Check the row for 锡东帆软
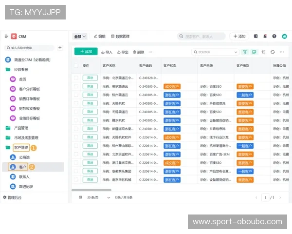The height and width of the screenshot is (234, 292). point(76,120)
